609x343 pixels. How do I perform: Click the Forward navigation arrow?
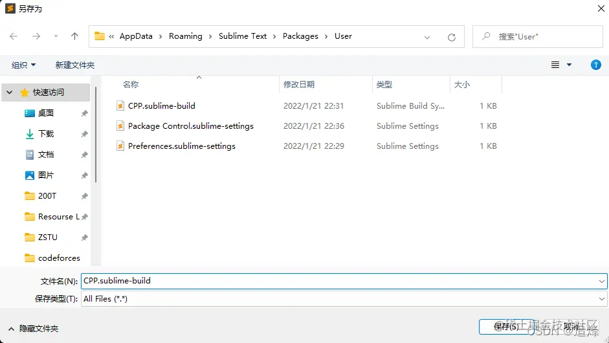click(x=36, y=36)
